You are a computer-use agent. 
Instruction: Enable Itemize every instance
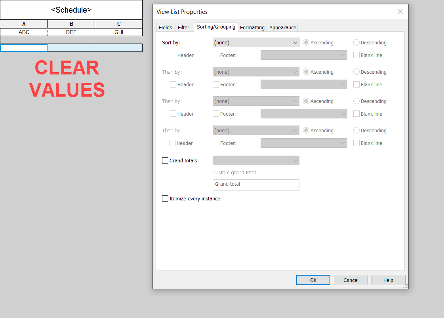pos(165,198)
